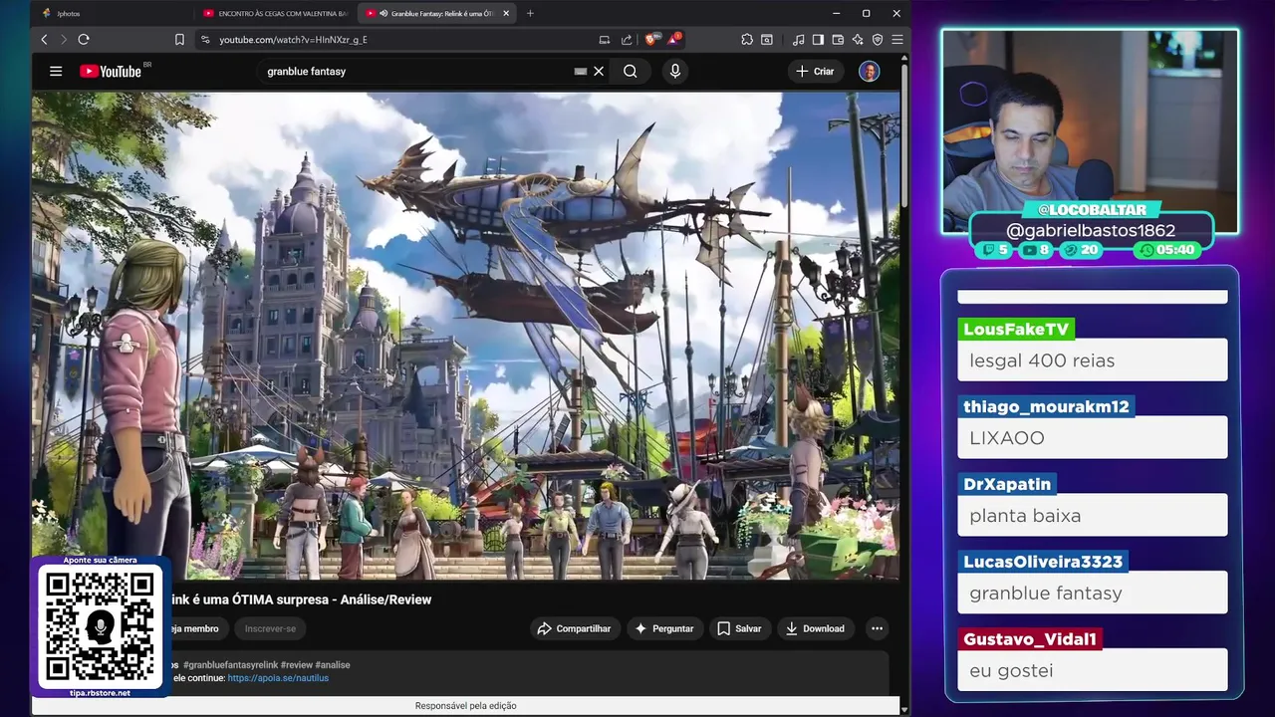Image resolution: width=1275 pixels, height=717 pixels.
Task: Start voice search with microphone
Action: (675, 71)
